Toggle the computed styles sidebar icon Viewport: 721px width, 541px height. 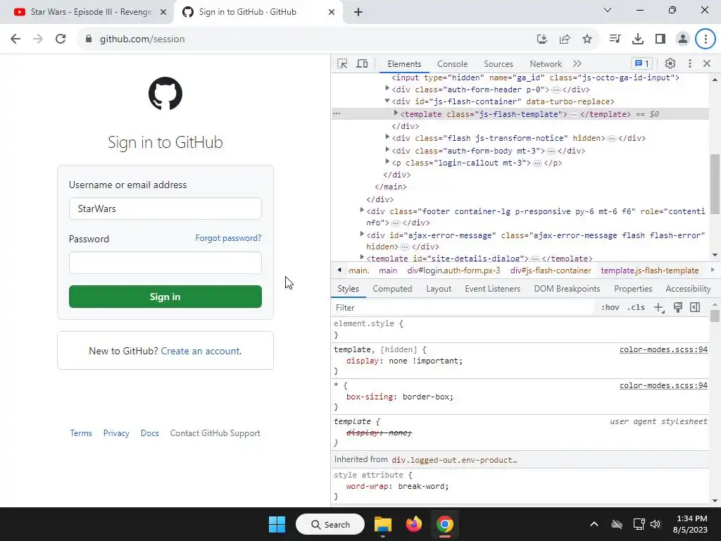click(x=695, y=307)
